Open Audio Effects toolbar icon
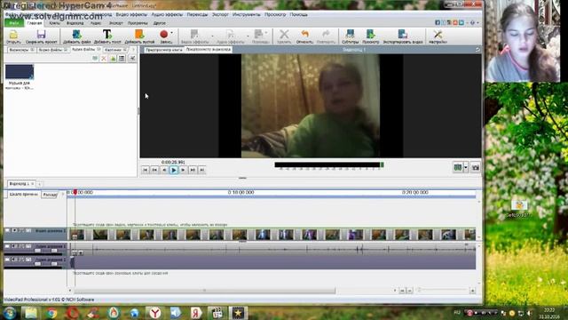The height and width of the screenshot is (320, 568). [x=231, y=34]
